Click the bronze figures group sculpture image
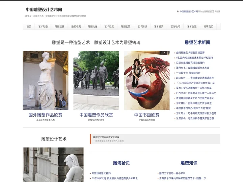243x182 pixels. tap(96, 80)
